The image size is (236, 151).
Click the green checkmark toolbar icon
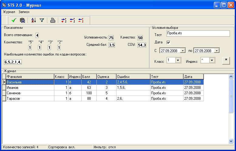[x=14, y=20]
